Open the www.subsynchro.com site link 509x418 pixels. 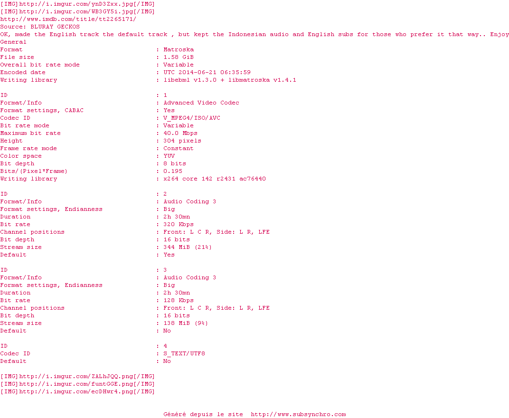tap(298, 414)
